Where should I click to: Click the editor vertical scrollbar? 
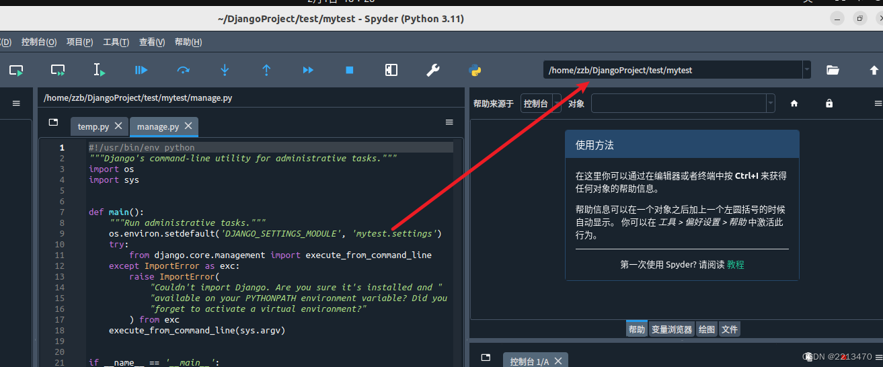point(458,252)
